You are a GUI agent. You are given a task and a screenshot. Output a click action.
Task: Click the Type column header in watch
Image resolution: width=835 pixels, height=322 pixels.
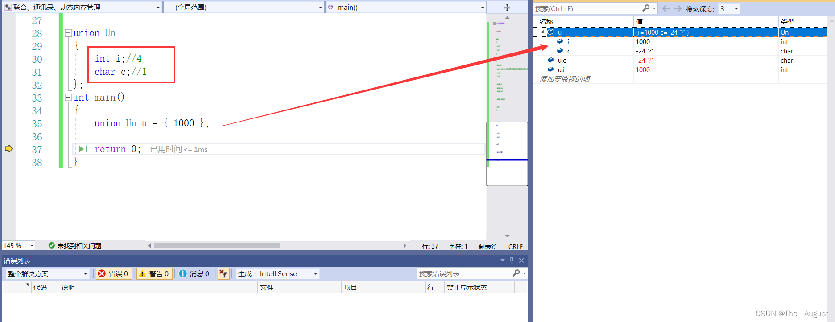pos(802,21)
